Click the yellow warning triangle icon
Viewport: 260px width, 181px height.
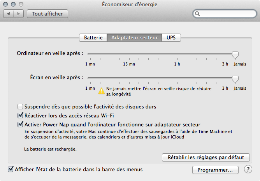coord(101,91)
